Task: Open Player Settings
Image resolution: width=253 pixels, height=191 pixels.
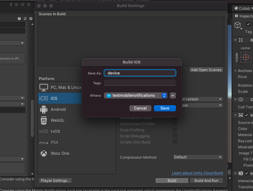Action: [55, 181]
